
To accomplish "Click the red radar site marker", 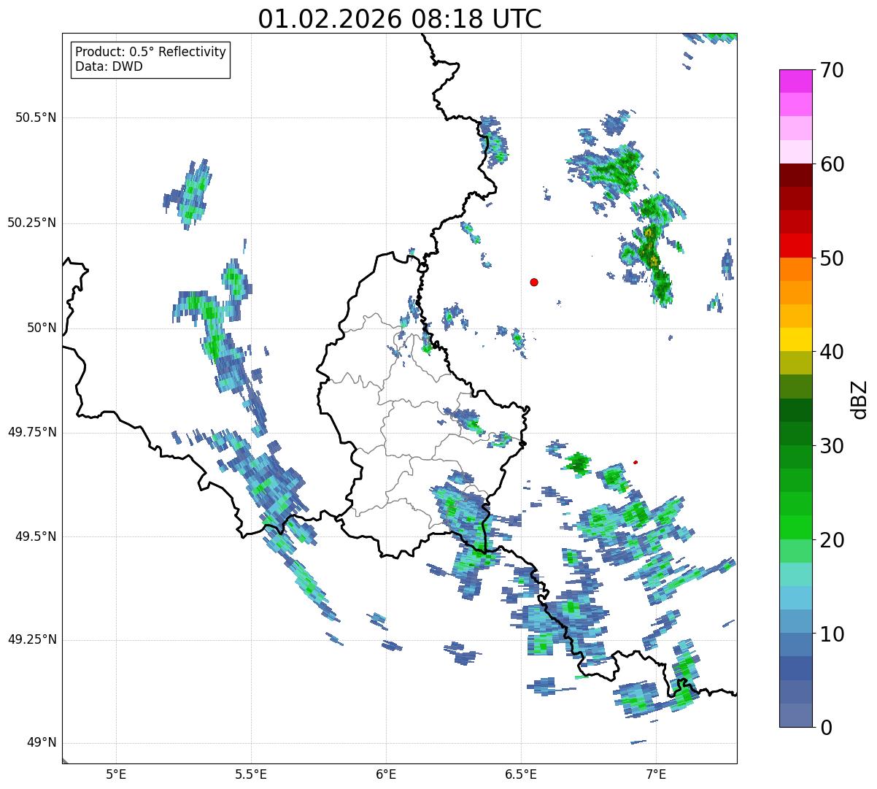I will pos(534,282).
